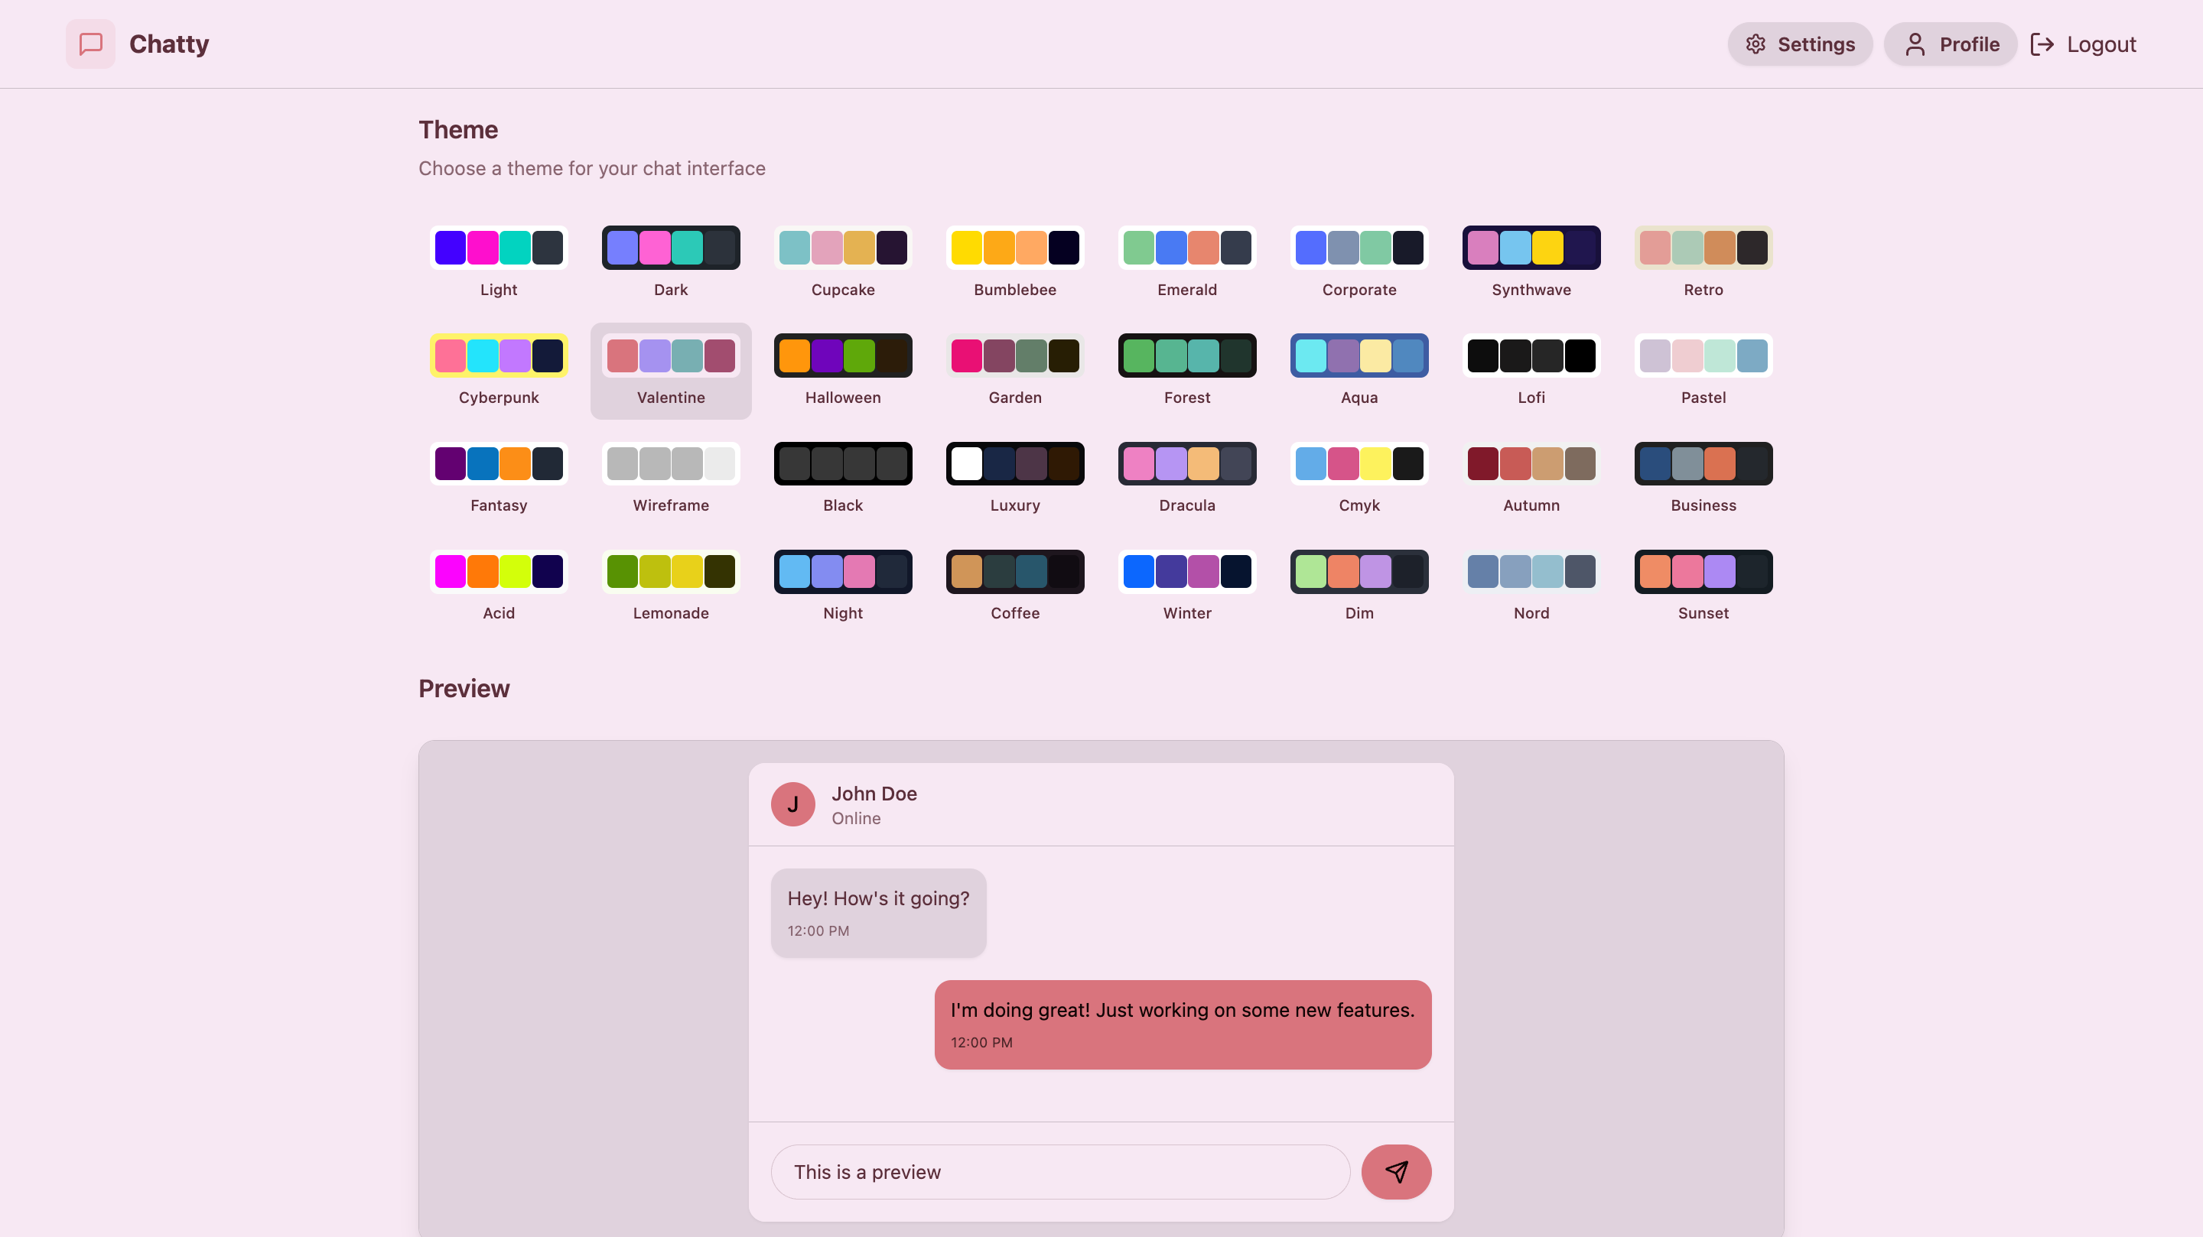Apply the Lemonade theme

(x=671, y=586)
